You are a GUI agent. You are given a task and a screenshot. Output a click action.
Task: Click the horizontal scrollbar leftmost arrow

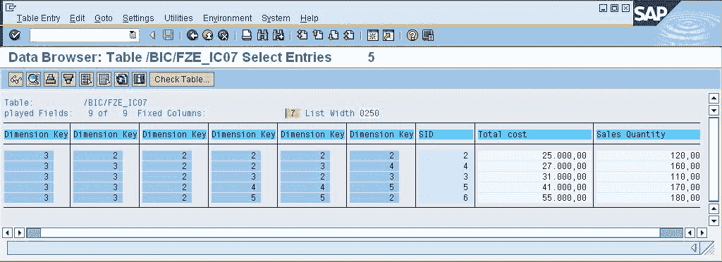(x=7, y=232)
